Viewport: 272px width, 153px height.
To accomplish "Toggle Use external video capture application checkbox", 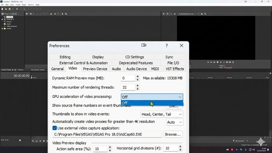I will (x=54, y=128).
